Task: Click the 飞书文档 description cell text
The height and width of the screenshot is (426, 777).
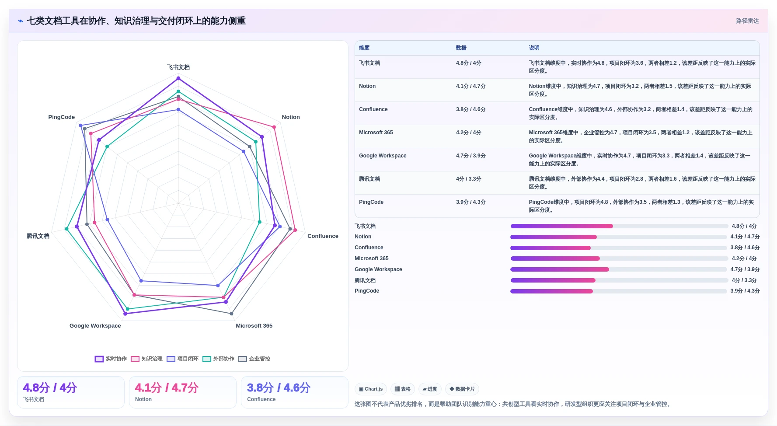Action: coord(642,67)
